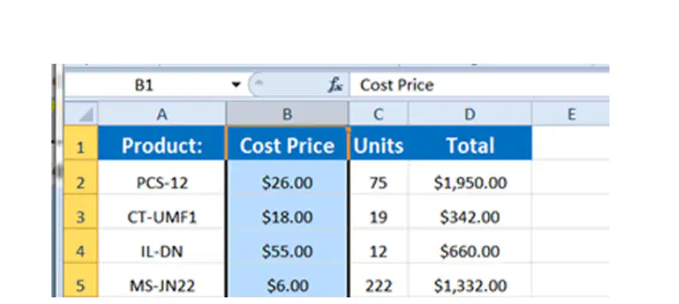Select the CT-UMF1 cell
Screen dimensions: 679x304
tap(162, 212)
